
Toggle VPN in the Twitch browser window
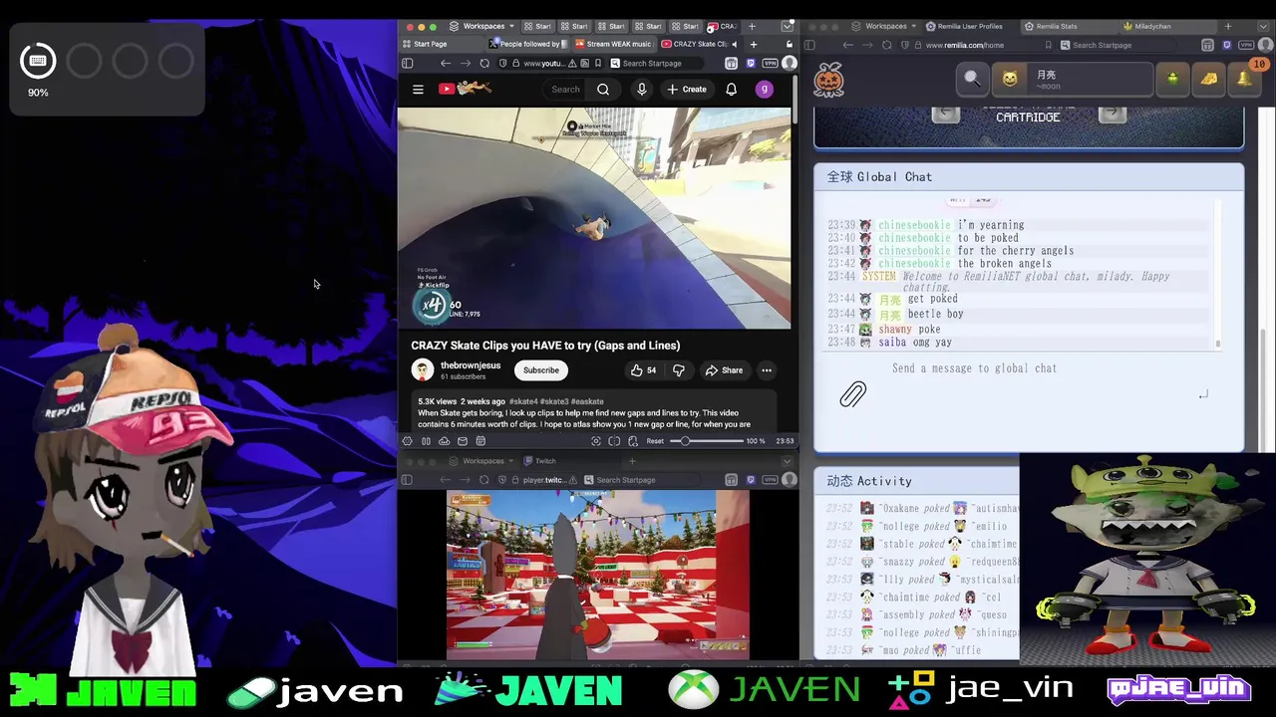click(x=771, y=480)
